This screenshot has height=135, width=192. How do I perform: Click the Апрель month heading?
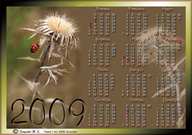point(103,40)
